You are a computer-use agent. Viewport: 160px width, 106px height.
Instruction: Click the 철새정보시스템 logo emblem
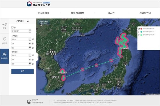[29, 4]
